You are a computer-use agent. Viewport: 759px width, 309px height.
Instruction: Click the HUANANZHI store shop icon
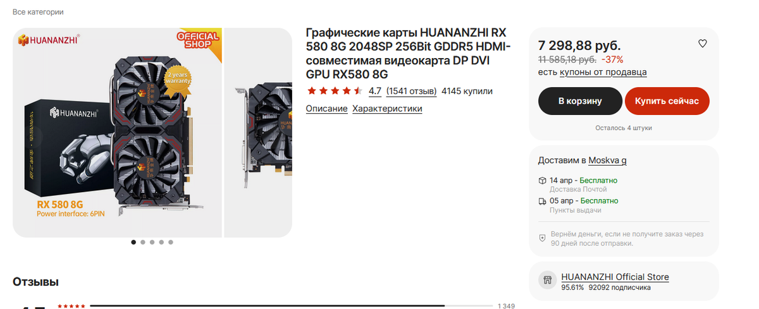[547, 281]
